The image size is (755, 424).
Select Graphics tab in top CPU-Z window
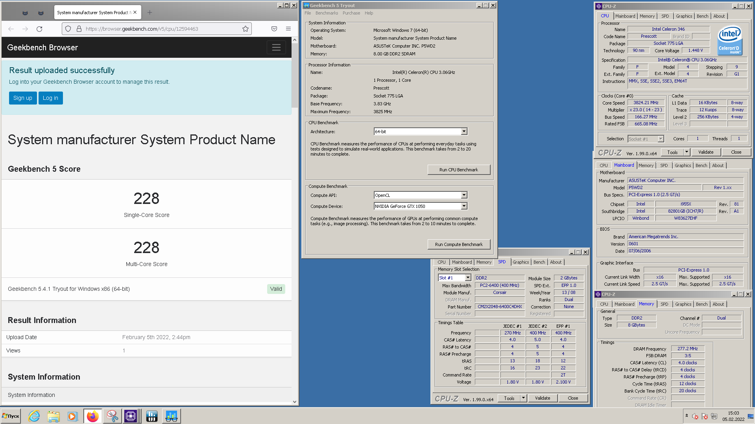point(684,16)
